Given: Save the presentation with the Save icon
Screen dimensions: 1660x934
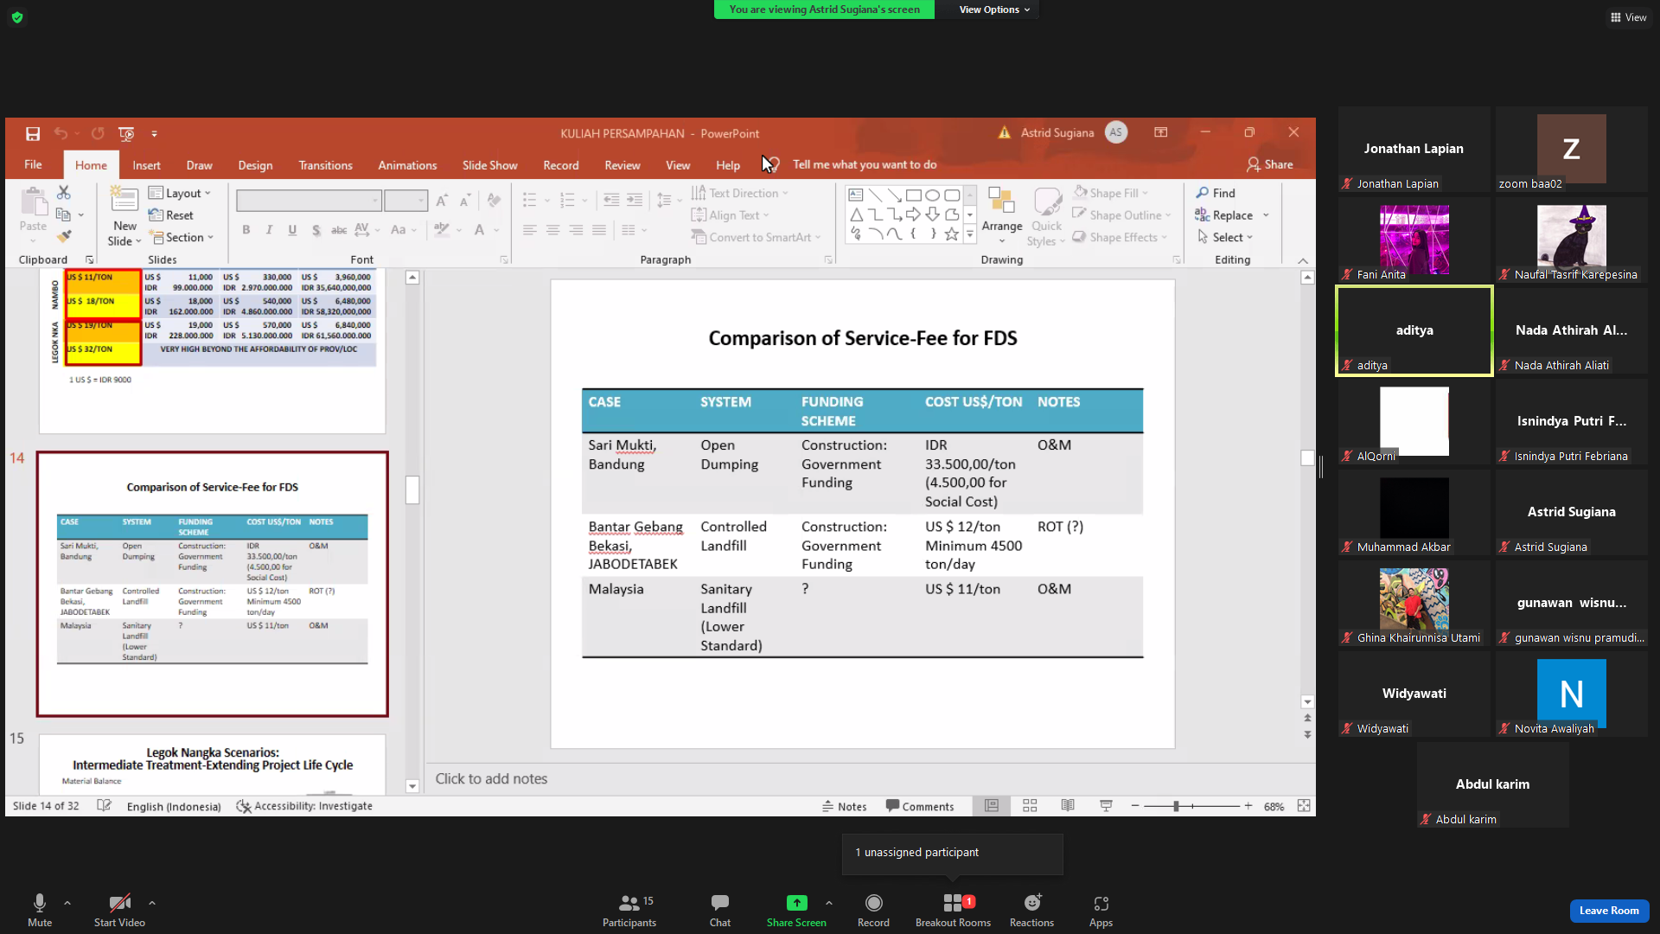Looking at the screenshot, I should point(33,133).
